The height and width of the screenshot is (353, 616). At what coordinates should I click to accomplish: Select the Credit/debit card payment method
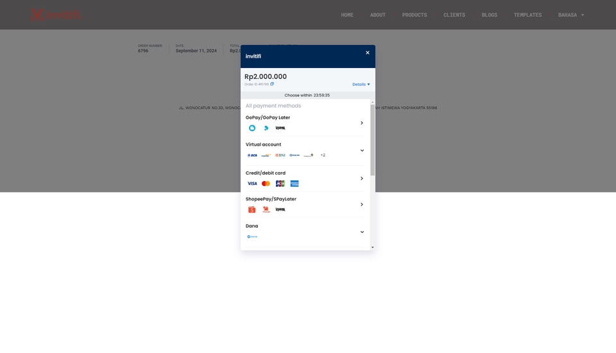pyautogui.click(x=305, y=178)
